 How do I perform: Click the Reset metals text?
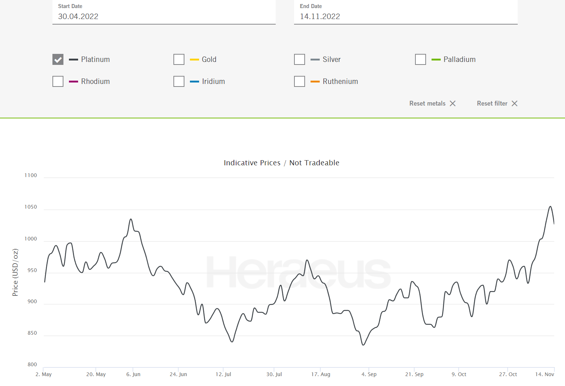tap(428, 103)
